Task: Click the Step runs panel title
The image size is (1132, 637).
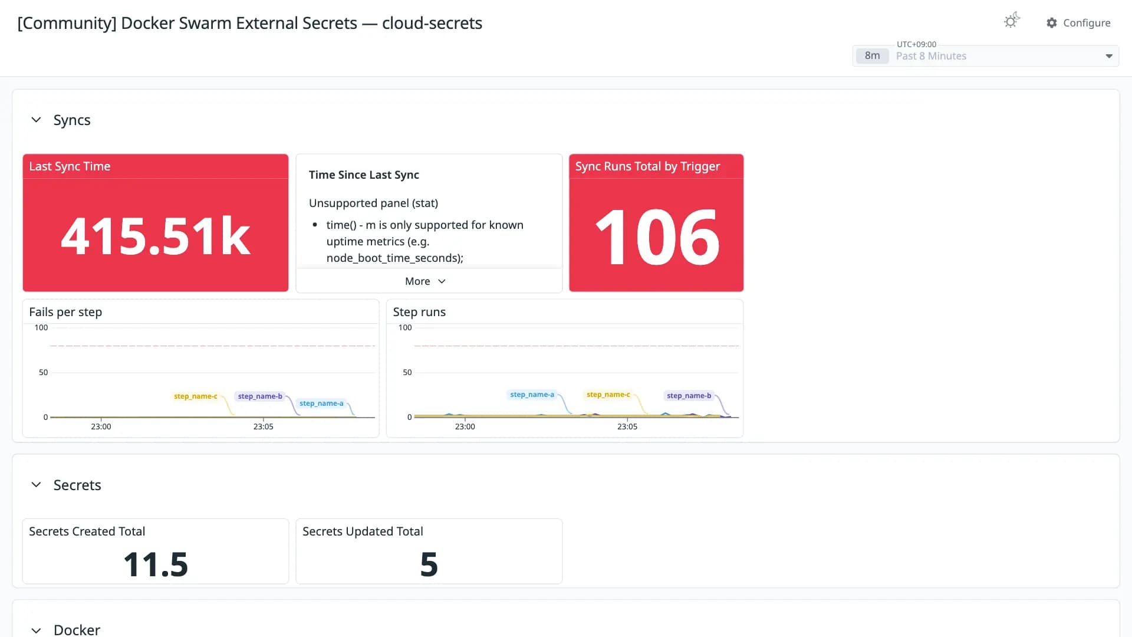Action: pos(419,312)
